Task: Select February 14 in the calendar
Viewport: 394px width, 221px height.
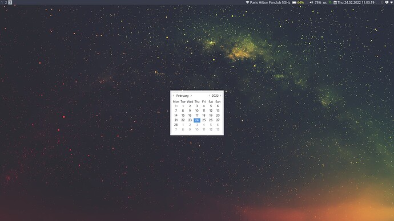Action: point(176,116)
